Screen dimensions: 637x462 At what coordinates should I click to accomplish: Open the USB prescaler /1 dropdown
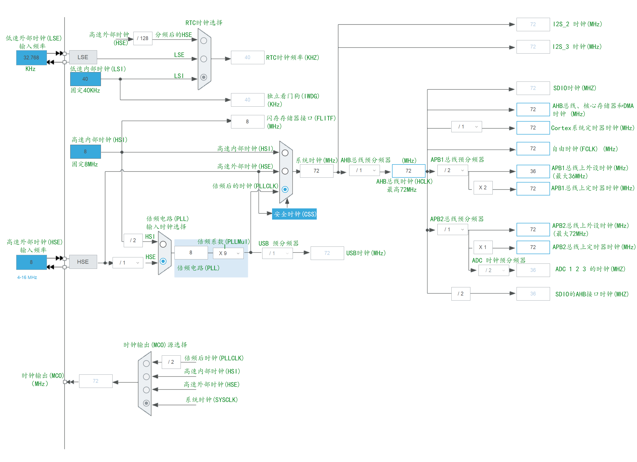tap(277, 254)
